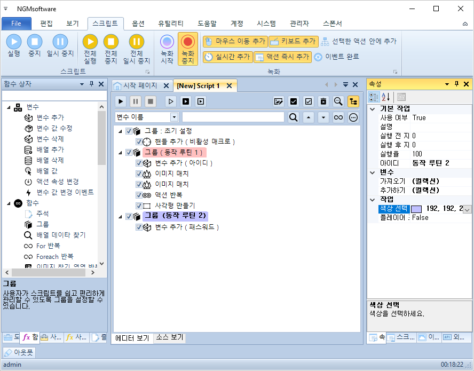
Task: Toggle checkbox for 사각형 만들기
Action: [x=139, y=206]
